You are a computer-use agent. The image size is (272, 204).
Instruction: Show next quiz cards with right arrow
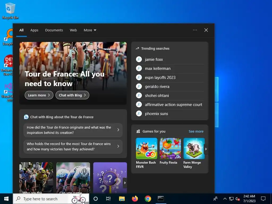click(125, 183)
